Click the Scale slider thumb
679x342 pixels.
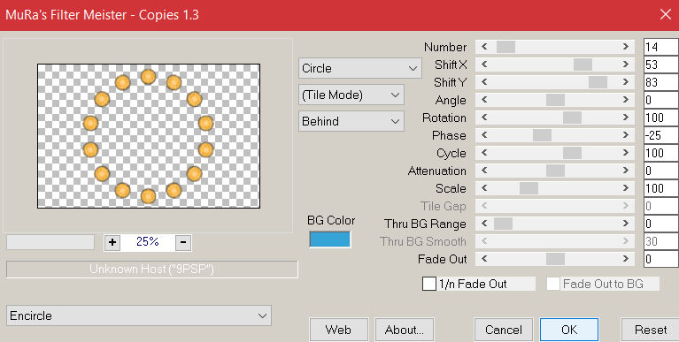(529, 188)
